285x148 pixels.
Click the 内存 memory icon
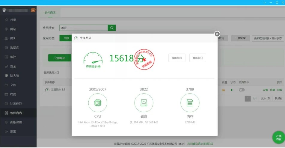click(190, 103)
